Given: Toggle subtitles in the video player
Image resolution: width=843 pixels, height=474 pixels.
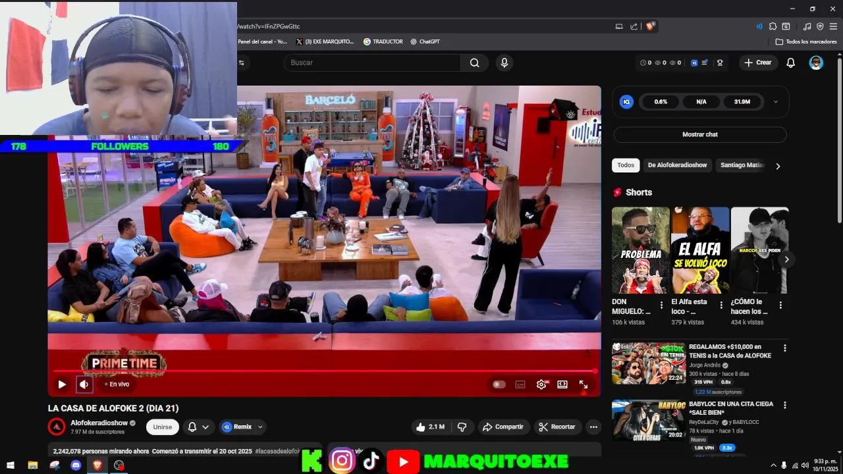Looking at the screenshot, I should (520, 384).
